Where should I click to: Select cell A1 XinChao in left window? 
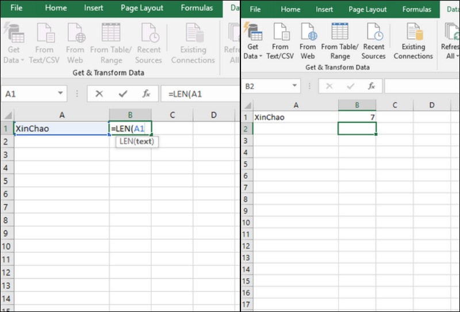(x=62, y=128)
